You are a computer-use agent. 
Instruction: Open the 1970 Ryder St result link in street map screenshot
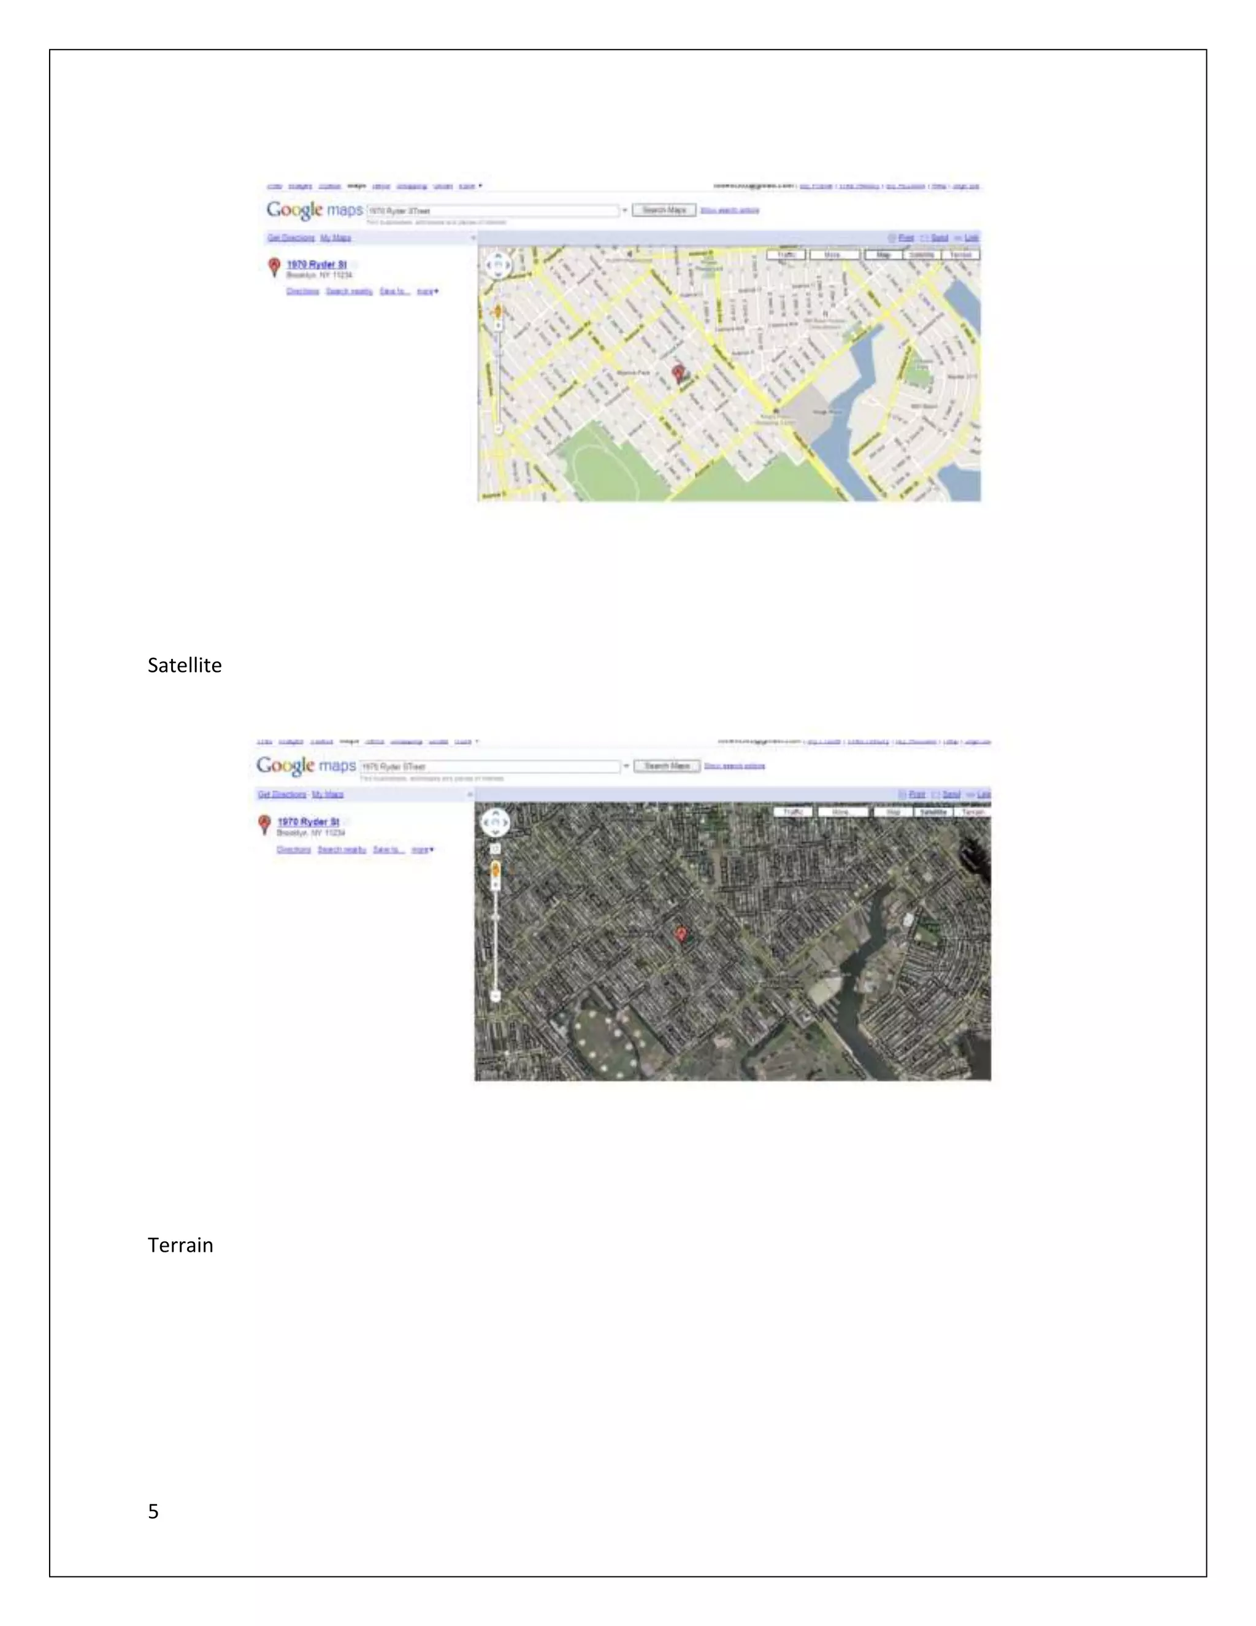(x=317, y=264)
